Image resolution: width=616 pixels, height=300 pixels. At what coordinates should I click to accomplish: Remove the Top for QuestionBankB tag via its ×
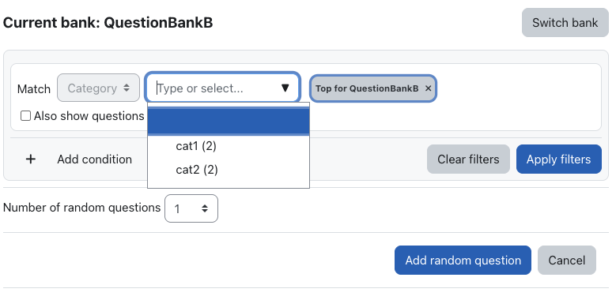(429, 88)
